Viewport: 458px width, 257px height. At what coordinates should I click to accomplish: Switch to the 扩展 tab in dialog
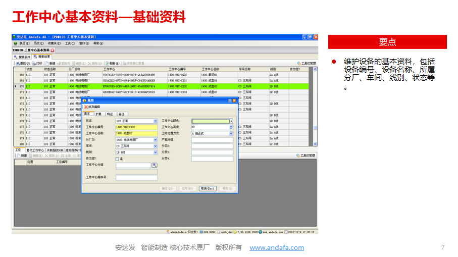click(x=98, y=114)
